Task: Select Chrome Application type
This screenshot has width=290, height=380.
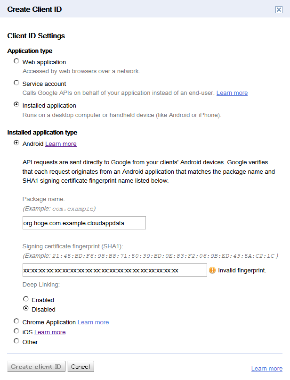Action: pos(16,321)
